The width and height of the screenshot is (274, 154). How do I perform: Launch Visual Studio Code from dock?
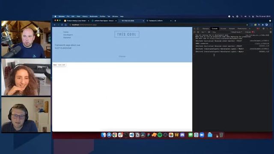(x=131, y=135)
